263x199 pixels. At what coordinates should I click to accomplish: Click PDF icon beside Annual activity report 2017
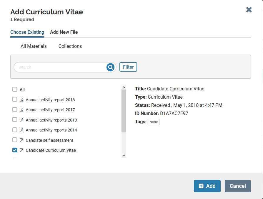21,110
